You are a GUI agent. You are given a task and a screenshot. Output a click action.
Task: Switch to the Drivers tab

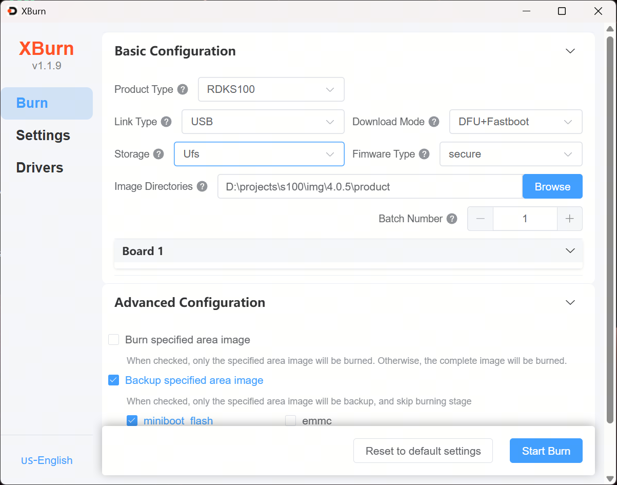tap(39, 168)
